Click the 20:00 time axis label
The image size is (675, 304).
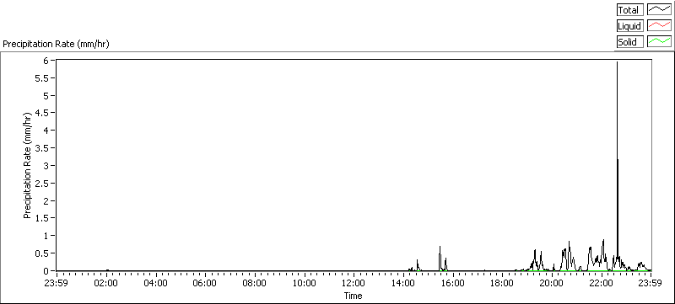pos(552,283)
